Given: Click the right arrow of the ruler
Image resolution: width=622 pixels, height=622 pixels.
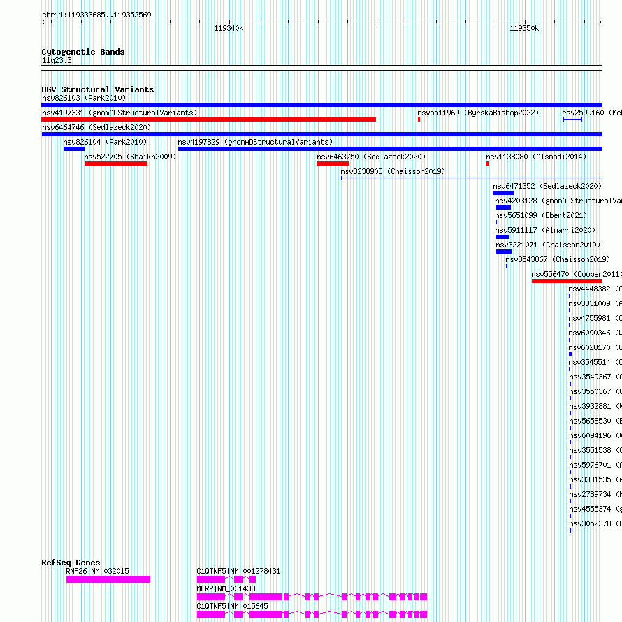Looking at the screenshot, I should (x=600, y=22).
